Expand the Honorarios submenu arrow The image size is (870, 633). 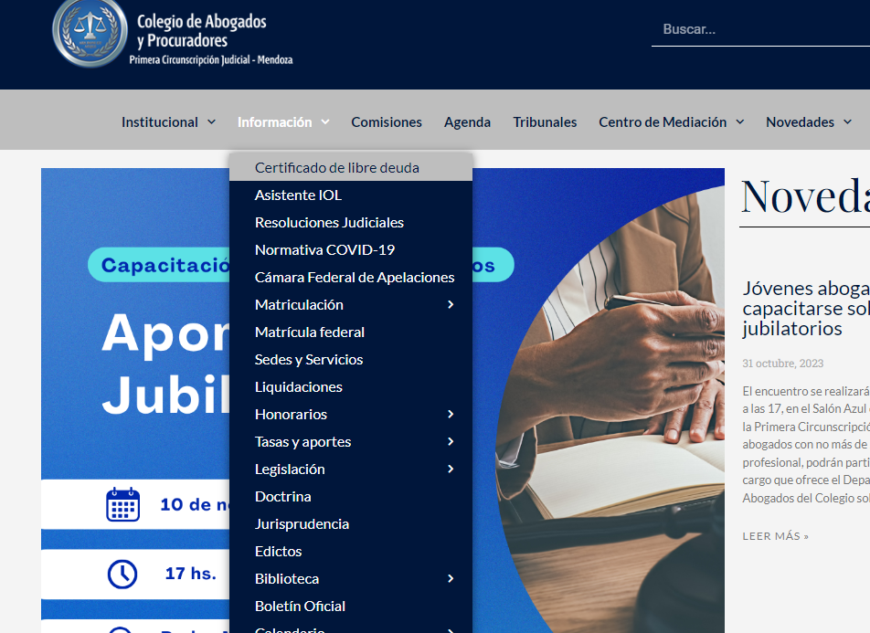451,415
